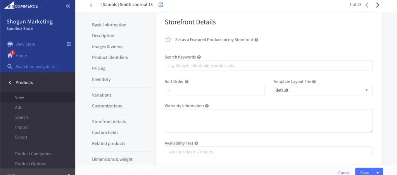397x175 pixels.
Task: Go to next product arrow
Action: click(378, 5)
